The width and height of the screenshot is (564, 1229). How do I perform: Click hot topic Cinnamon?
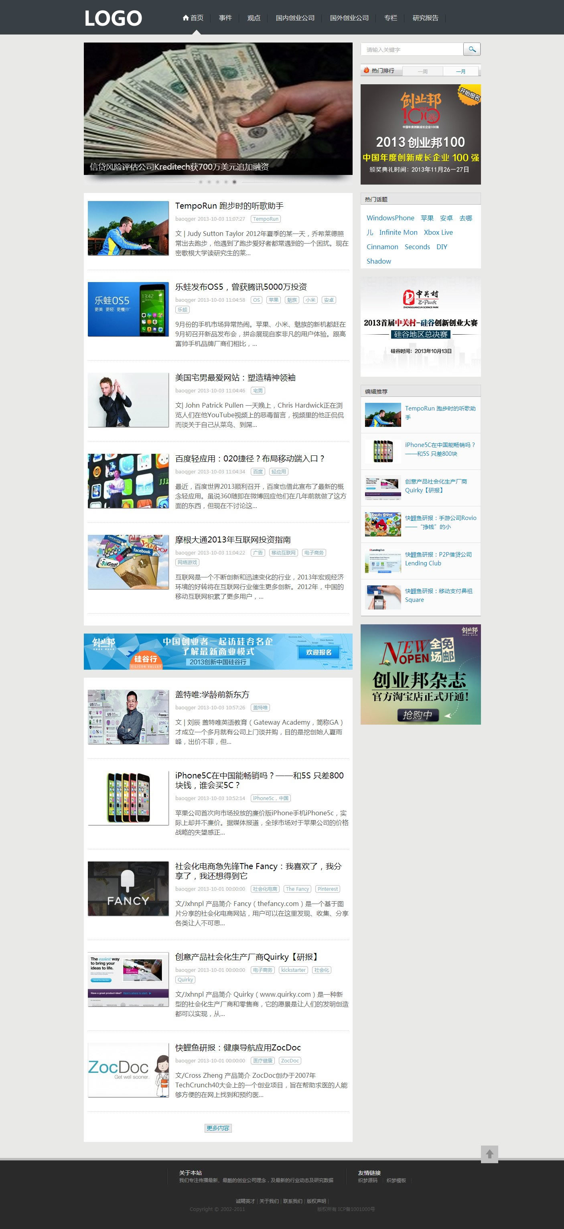tap(382, 247)
